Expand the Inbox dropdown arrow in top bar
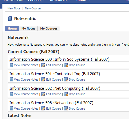Image resolution: width=129 pixels, height=119 pixels. tap(89, 1)
